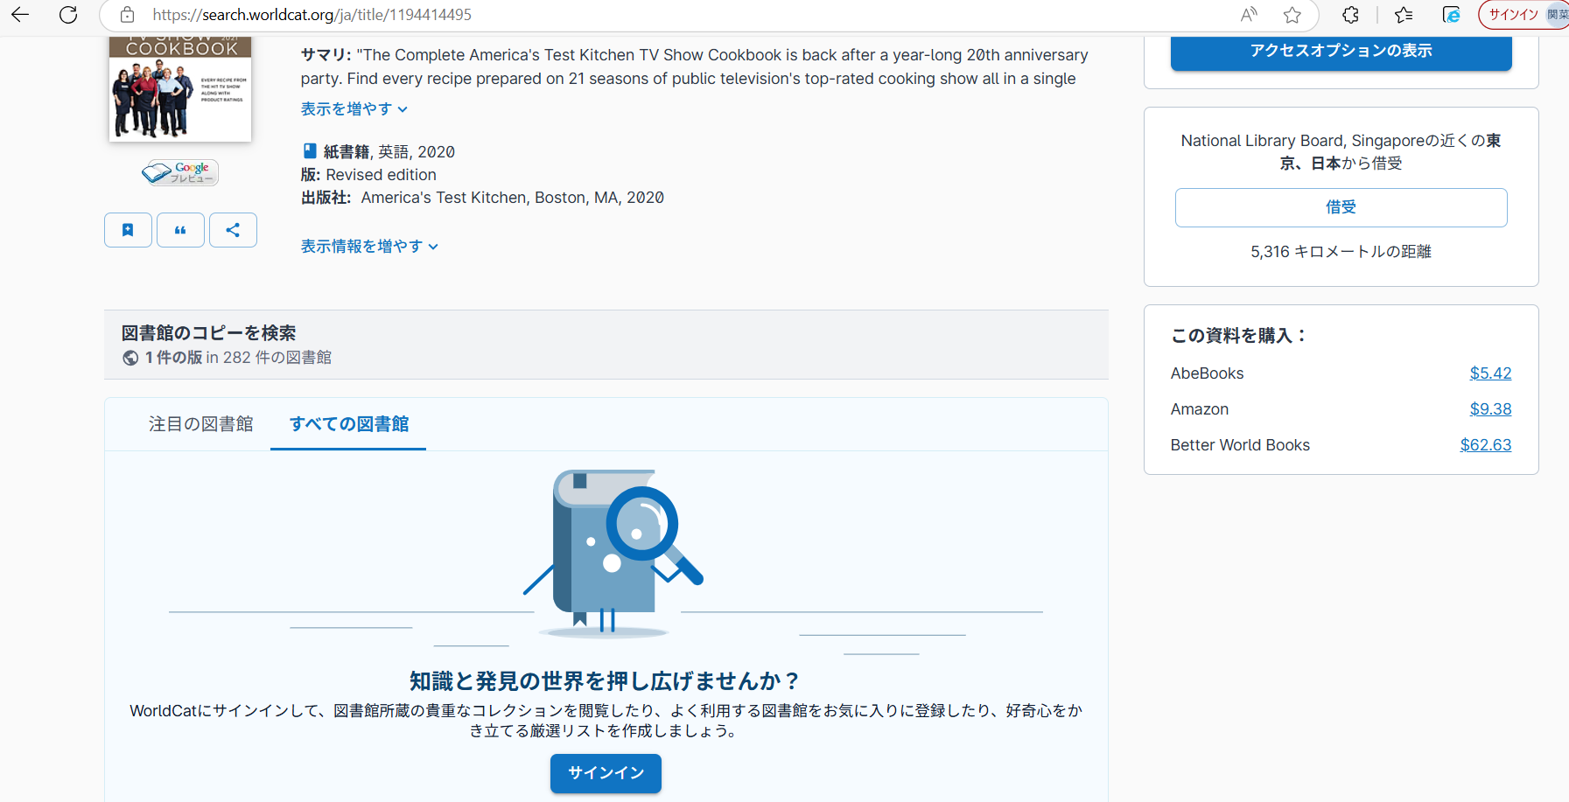
Task: Expand summary with 表示を増やす
Action: pos(354,109)
